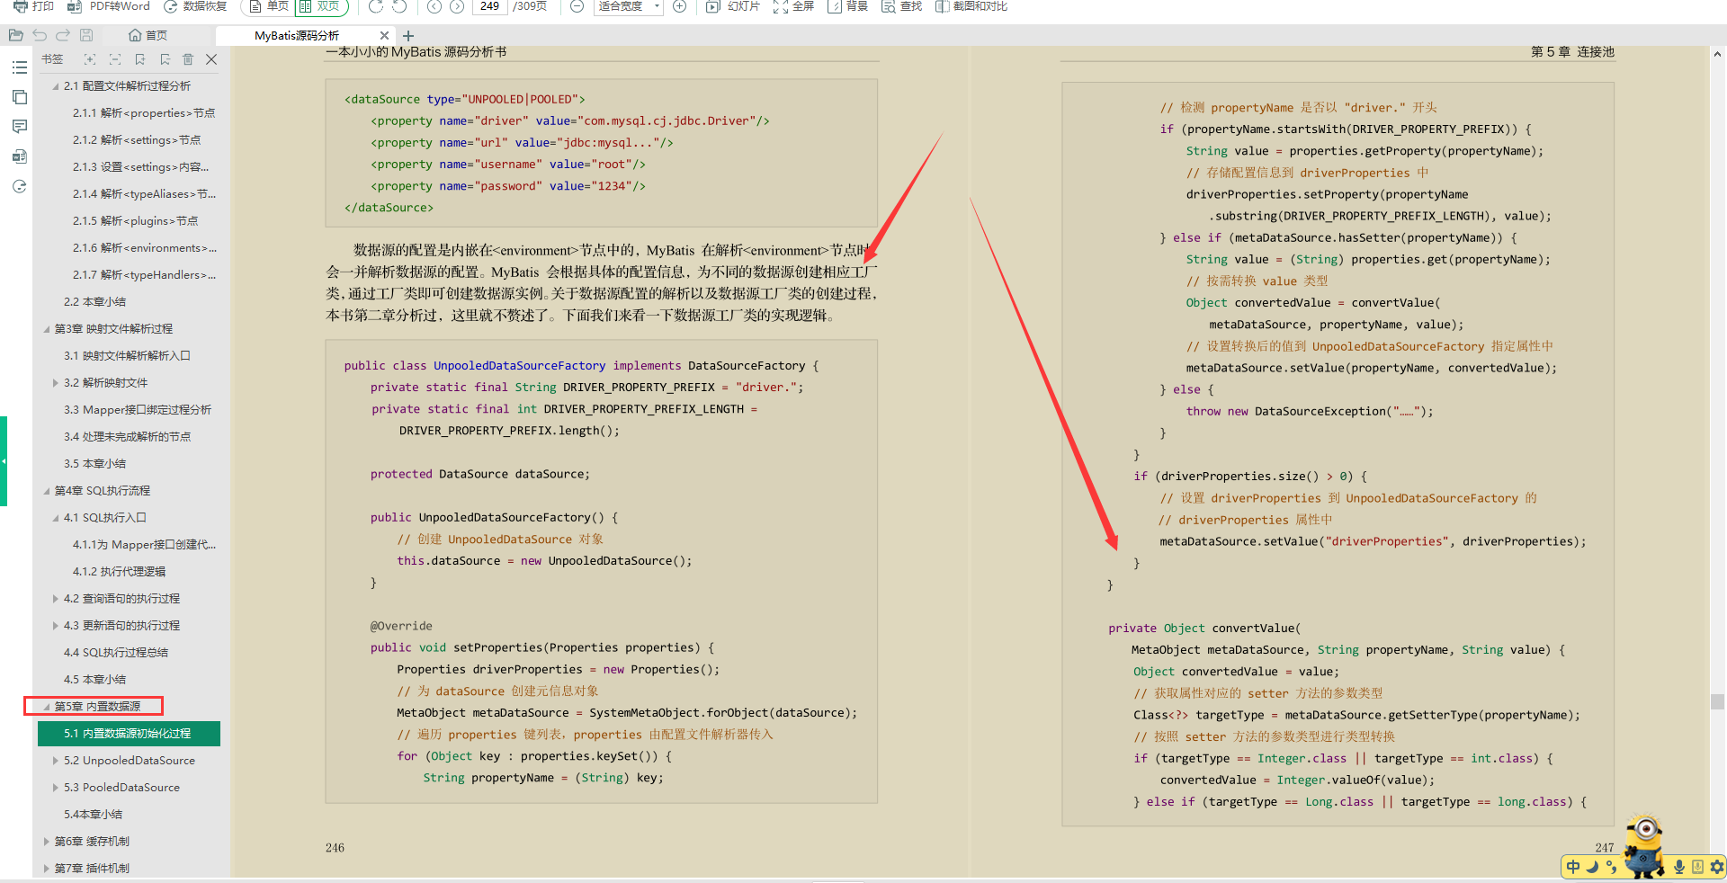This screenshot has width=1727, height=883.
Task: Open bookmark 3.1 映射文件解析解析入口
Action: click(x=127, y=356)
